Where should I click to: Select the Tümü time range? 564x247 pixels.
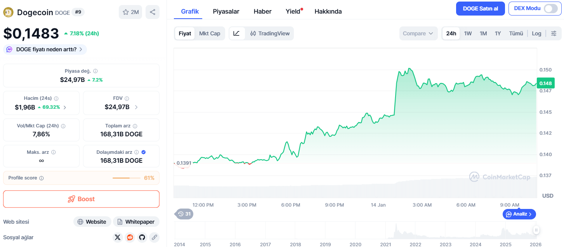click(x=516, y=33)
